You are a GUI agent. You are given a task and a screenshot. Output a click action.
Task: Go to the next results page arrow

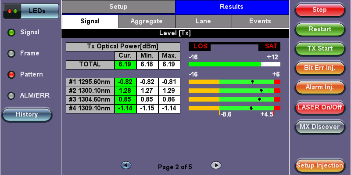click(216, 165)
